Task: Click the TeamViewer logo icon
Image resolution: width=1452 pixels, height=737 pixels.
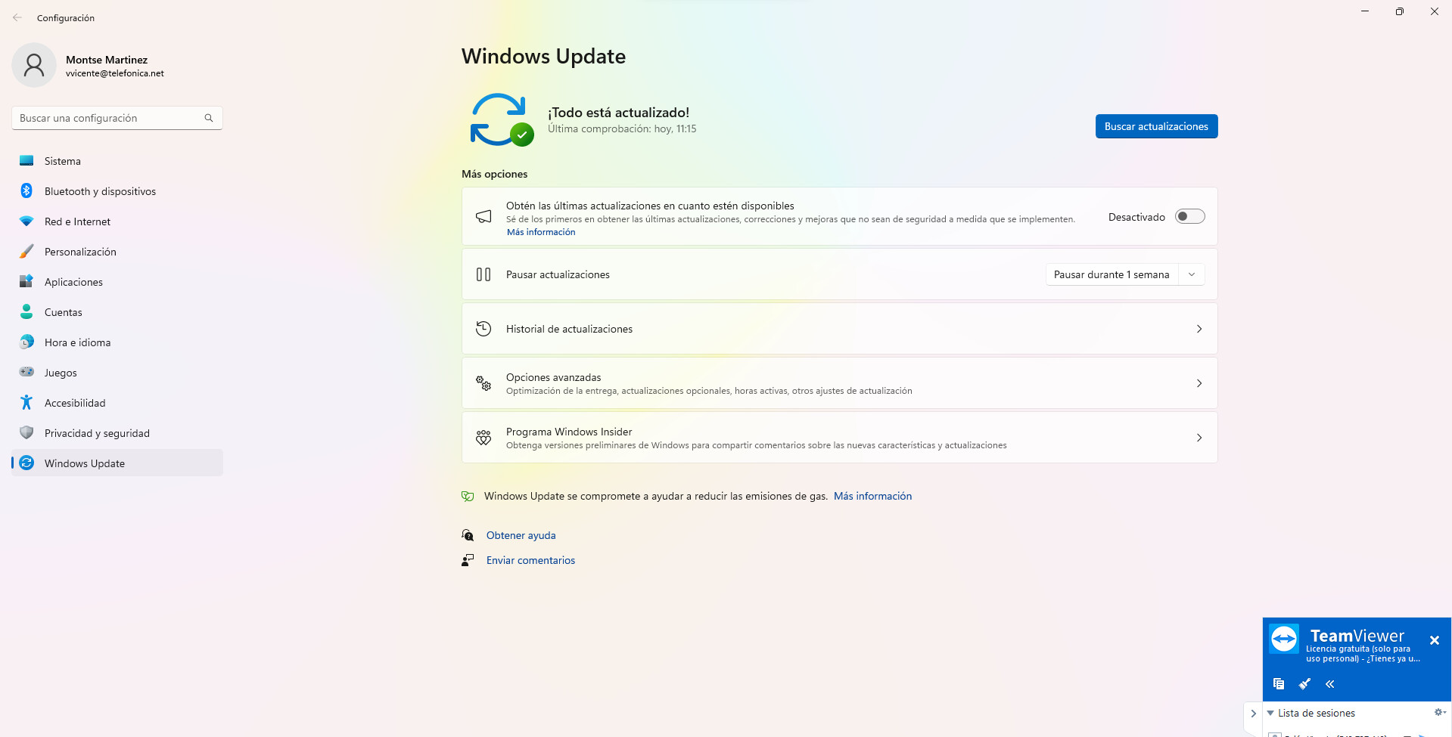Action: [1284, 639]
